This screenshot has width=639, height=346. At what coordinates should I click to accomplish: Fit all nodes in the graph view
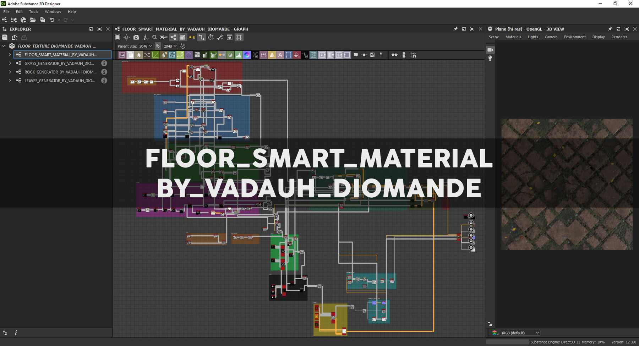[118, 37]
